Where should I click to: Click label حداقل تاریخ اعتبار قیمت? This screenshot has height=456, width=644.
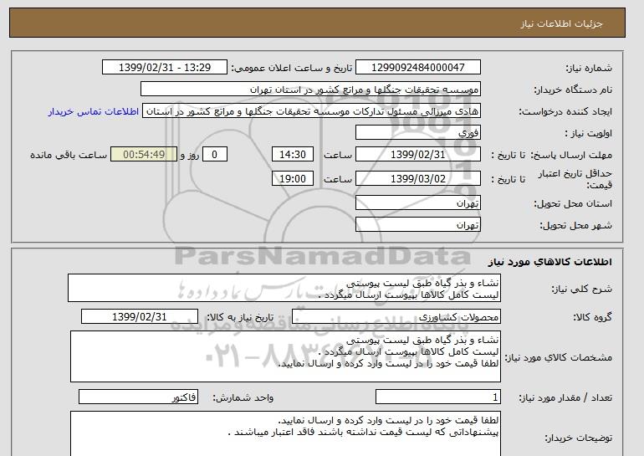click(575, 179)
